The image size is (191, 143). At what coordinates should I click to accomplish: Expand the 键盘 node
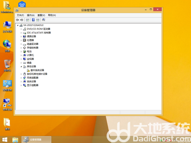click(21, 63)
